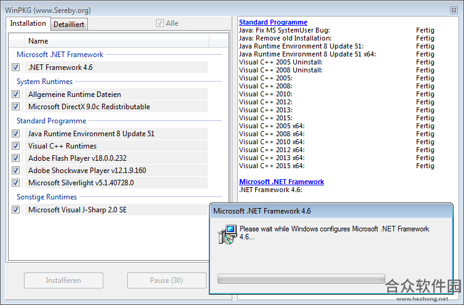Viewport: 464px width, 305px height.
Task: Click the 'Please wait while Windows configures' message
Action: [x=334, y=233]
